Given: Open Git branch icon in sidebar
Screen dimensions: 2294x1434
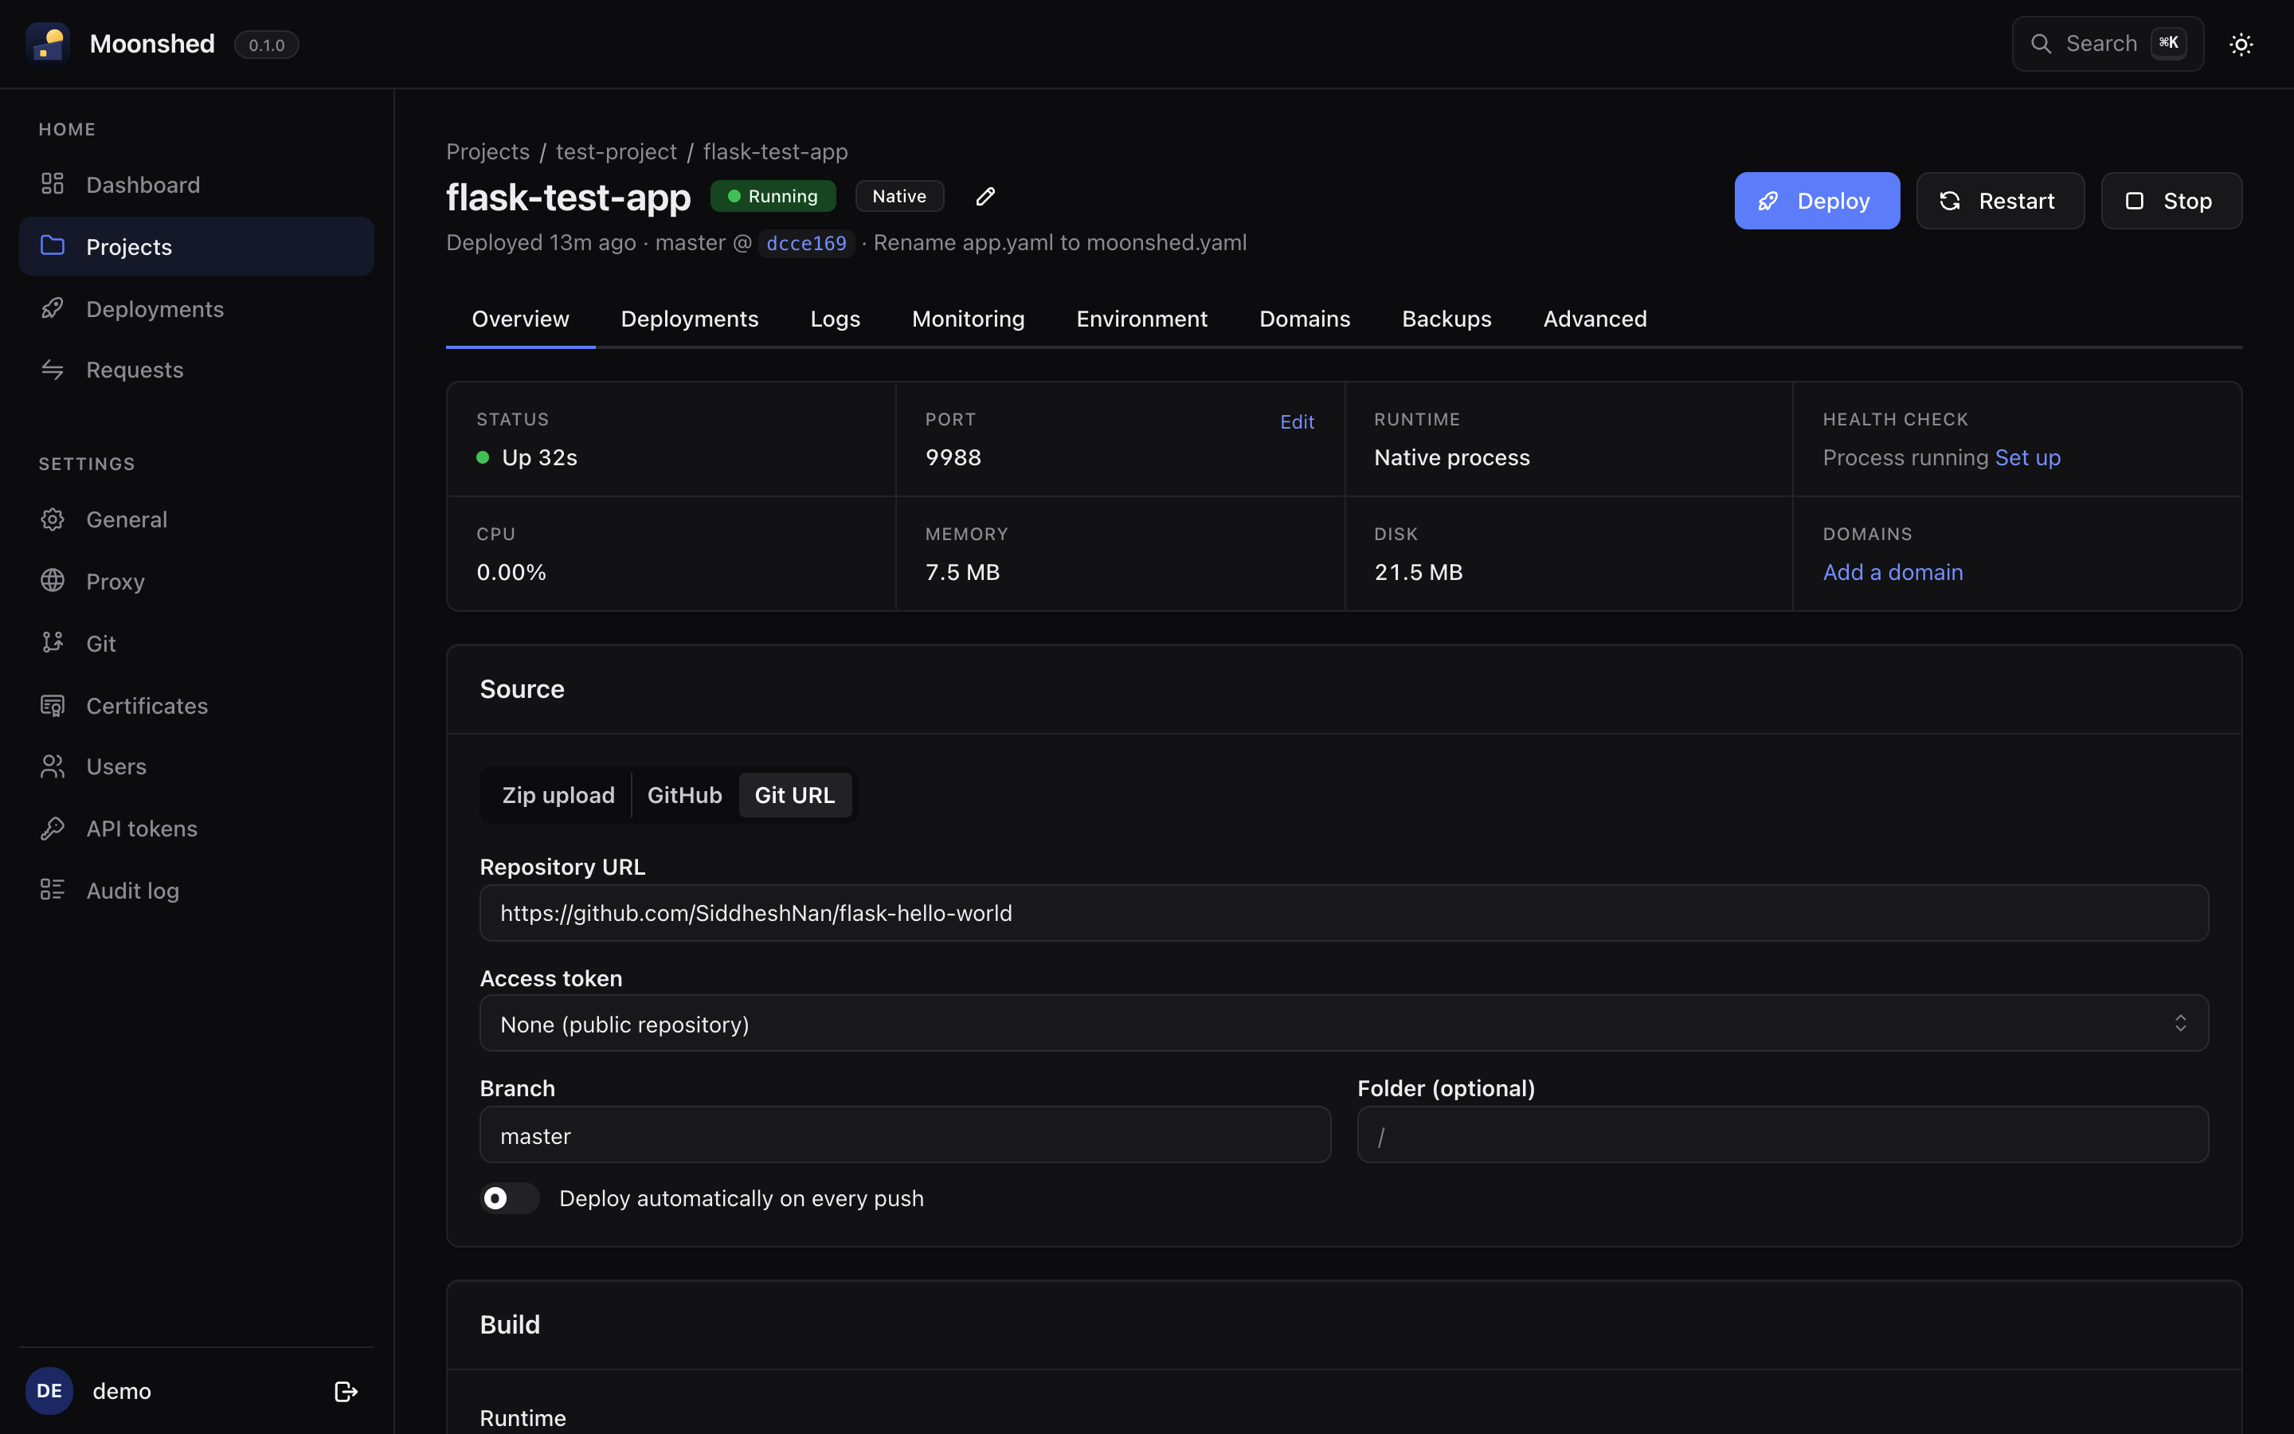Looking at the screenshot, I should click(x=52, y=642).
